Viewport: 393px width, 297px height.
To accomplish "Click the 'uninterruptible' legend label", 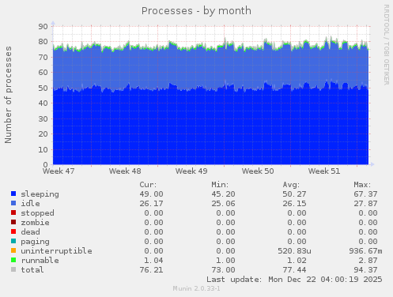I will tap(56, 251).
